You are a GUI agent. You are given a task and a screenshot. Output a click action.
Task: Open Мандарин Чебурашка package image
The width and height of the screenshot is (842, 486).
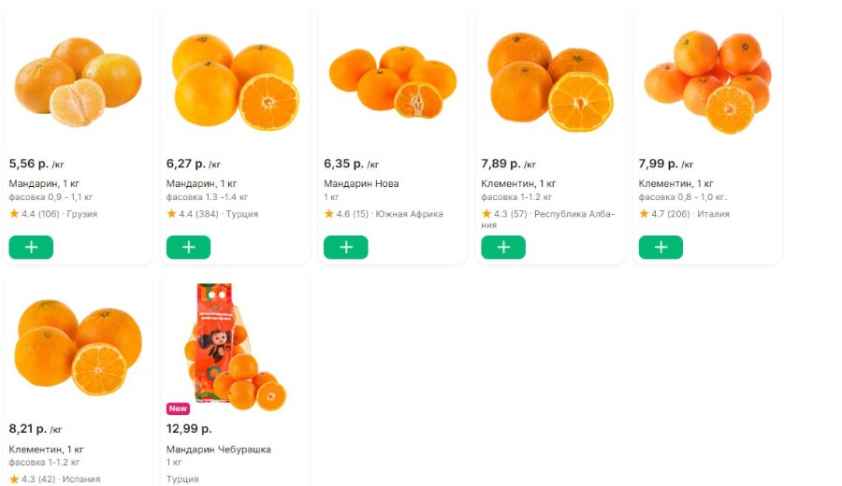coord(236,348)
